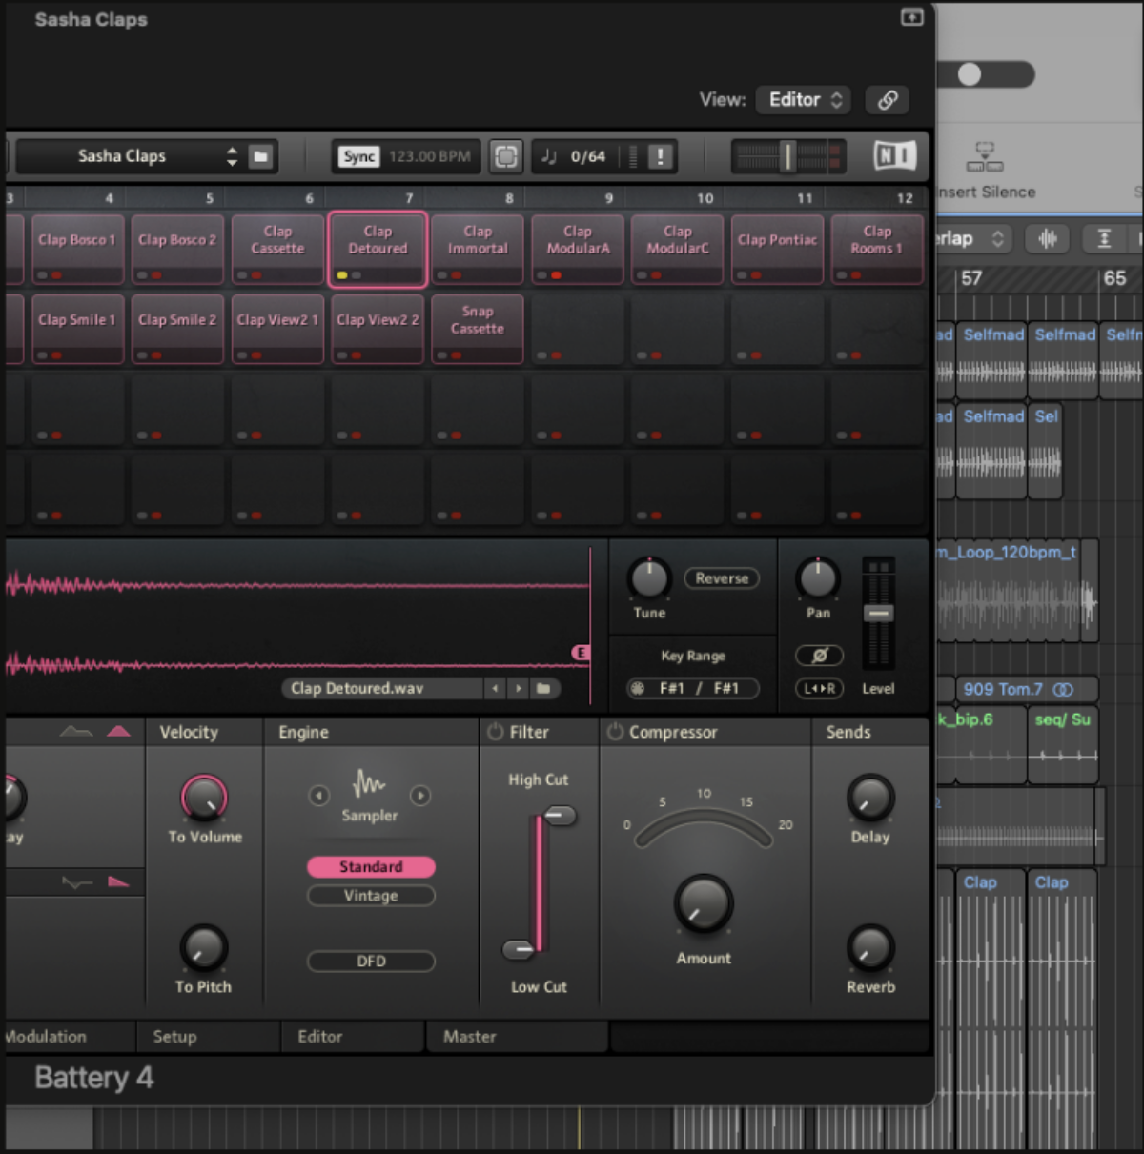Click the Velocity To Pitch knob
The height and width of the screenshot is (1154, 1144).
(204, 948)
